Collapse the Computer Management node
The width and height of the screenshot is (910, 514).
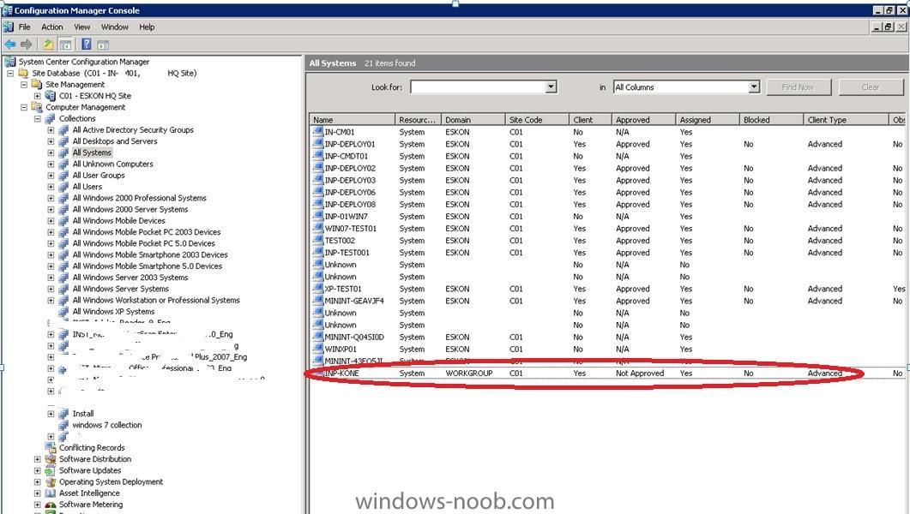click(x=24, y=107)
